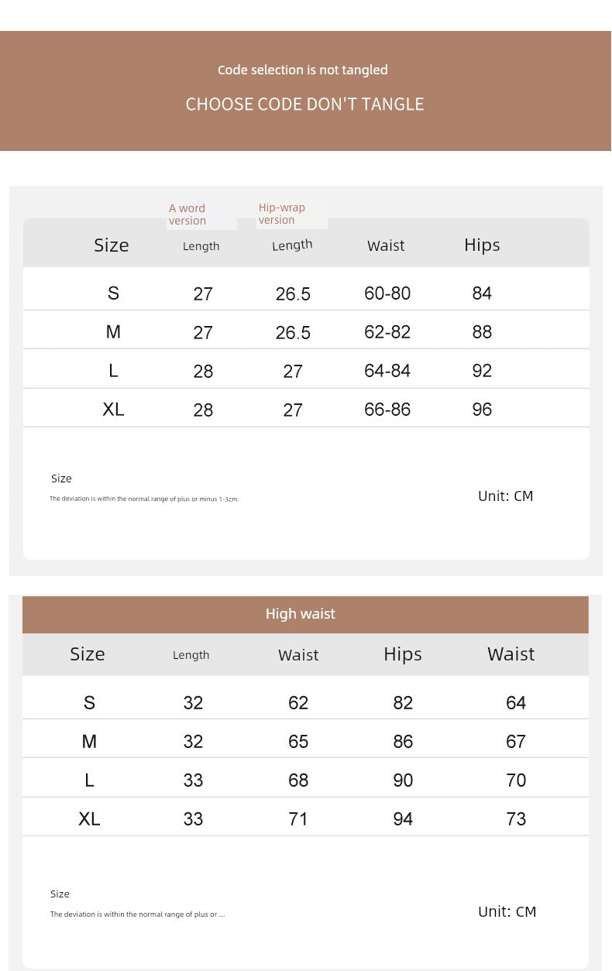
Task: Click the 'High waist' table header bar
Action: pyautogui.click(x=301, y=614)
